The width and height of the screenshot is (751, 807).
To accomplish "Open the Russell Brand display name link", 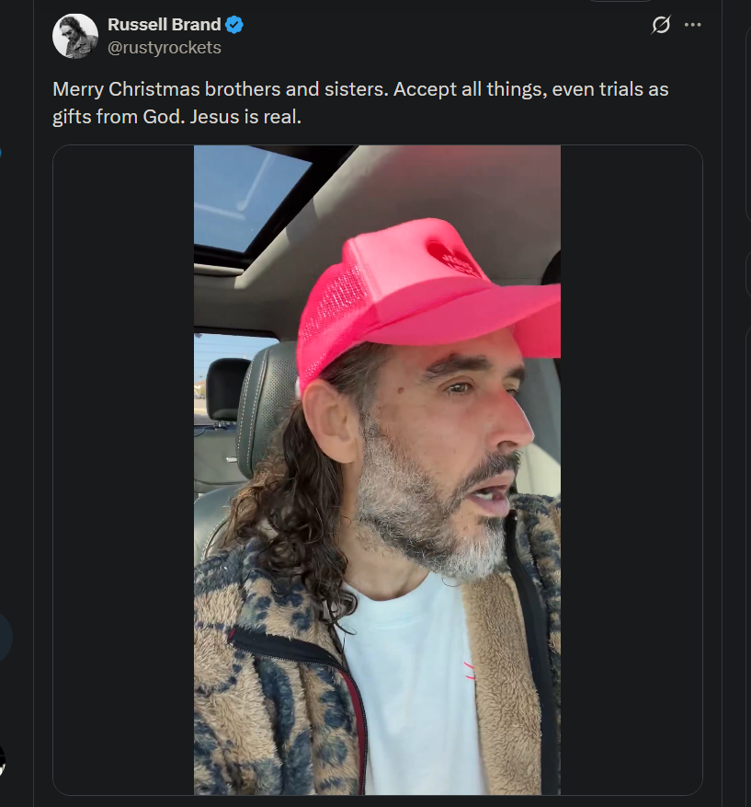I will pos(164,25).
